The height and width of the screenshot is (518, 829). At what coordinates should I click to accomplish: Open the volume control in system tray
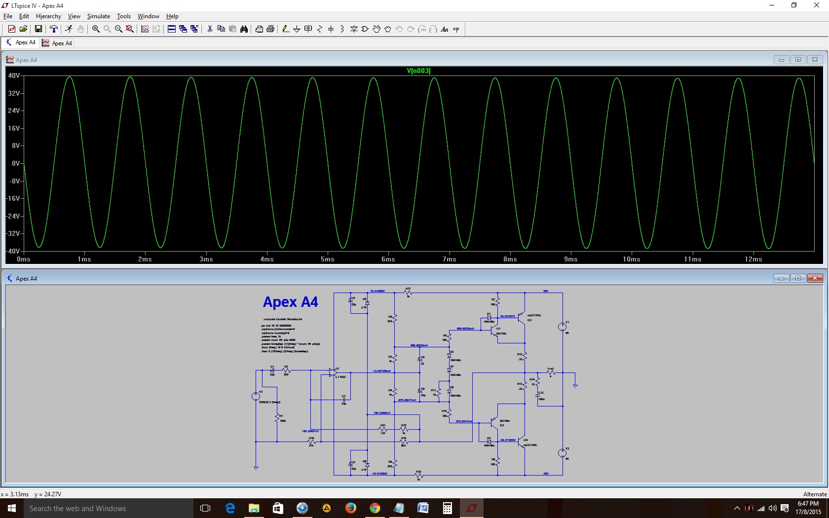click(x=773, y=508)
